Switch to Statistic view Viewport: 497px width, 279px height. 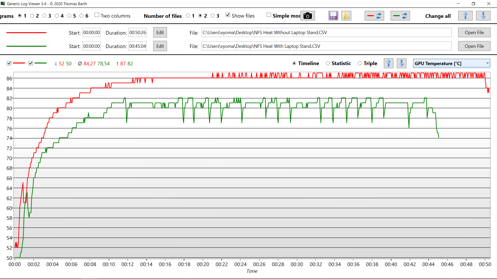point(328,63)
